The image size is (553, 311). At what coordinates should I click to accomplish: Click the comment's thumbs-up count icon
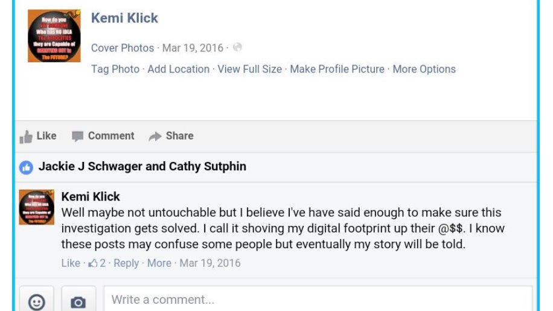94,263
